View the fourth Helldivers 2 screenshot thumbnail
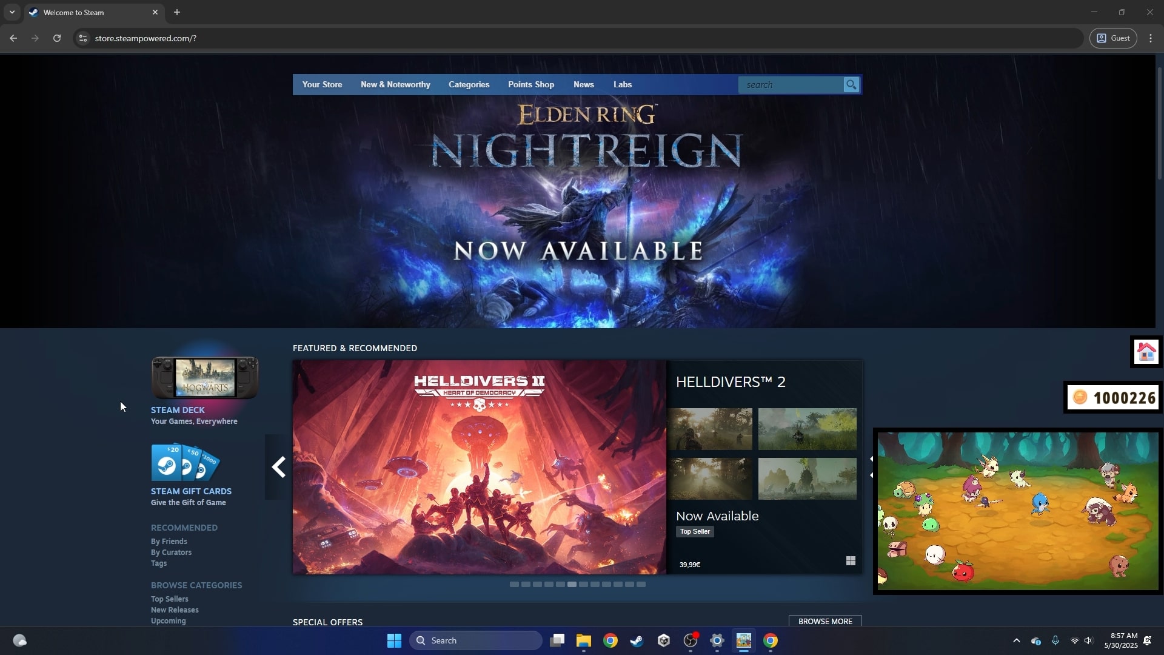 click(808, 479)
